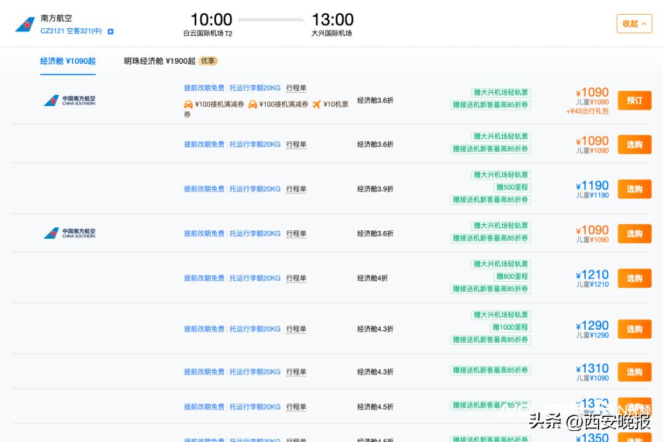This screenshot has width=663, height=442.
Task: Click the 儿童¥1190 child fare
Action: pyautogui.click(x=593, y=195)
